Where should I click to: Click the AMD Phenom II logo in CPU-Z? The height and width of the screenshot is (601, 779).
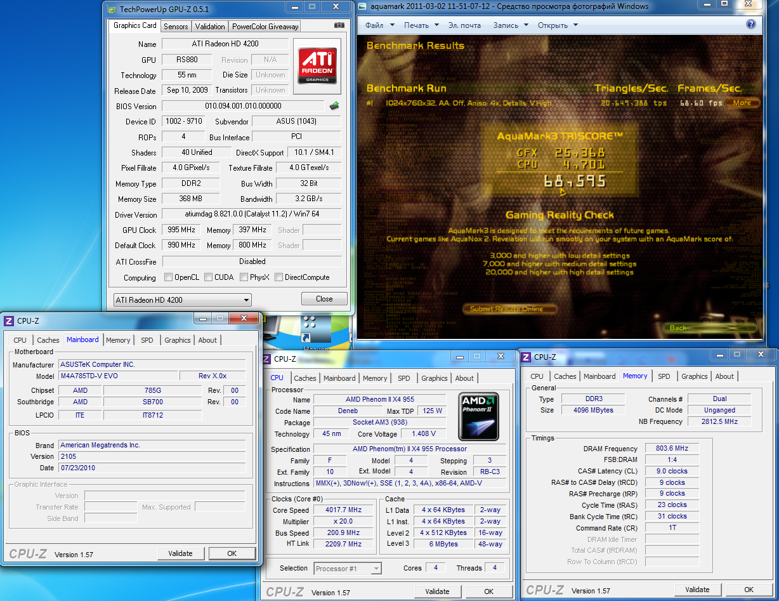[x=478, y=417]
